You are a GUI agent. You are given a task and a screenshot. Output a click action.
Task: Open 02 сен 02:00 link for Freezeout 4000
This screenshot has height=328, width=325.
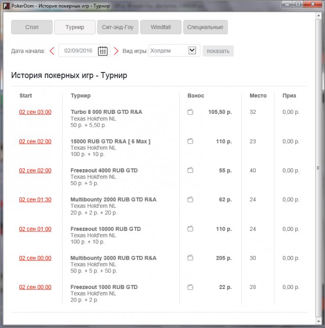pos(35,171)
